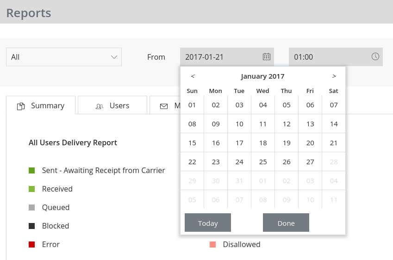Click the Users tab people icon
This screenshot has width=393, height=260.
[100, 106]
